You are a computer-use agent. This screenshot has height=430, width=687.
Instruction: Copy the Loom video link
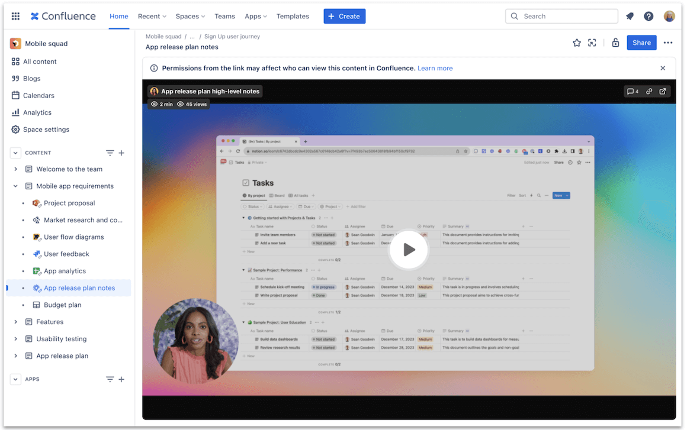pyautogui.click(x=649, y=91)
